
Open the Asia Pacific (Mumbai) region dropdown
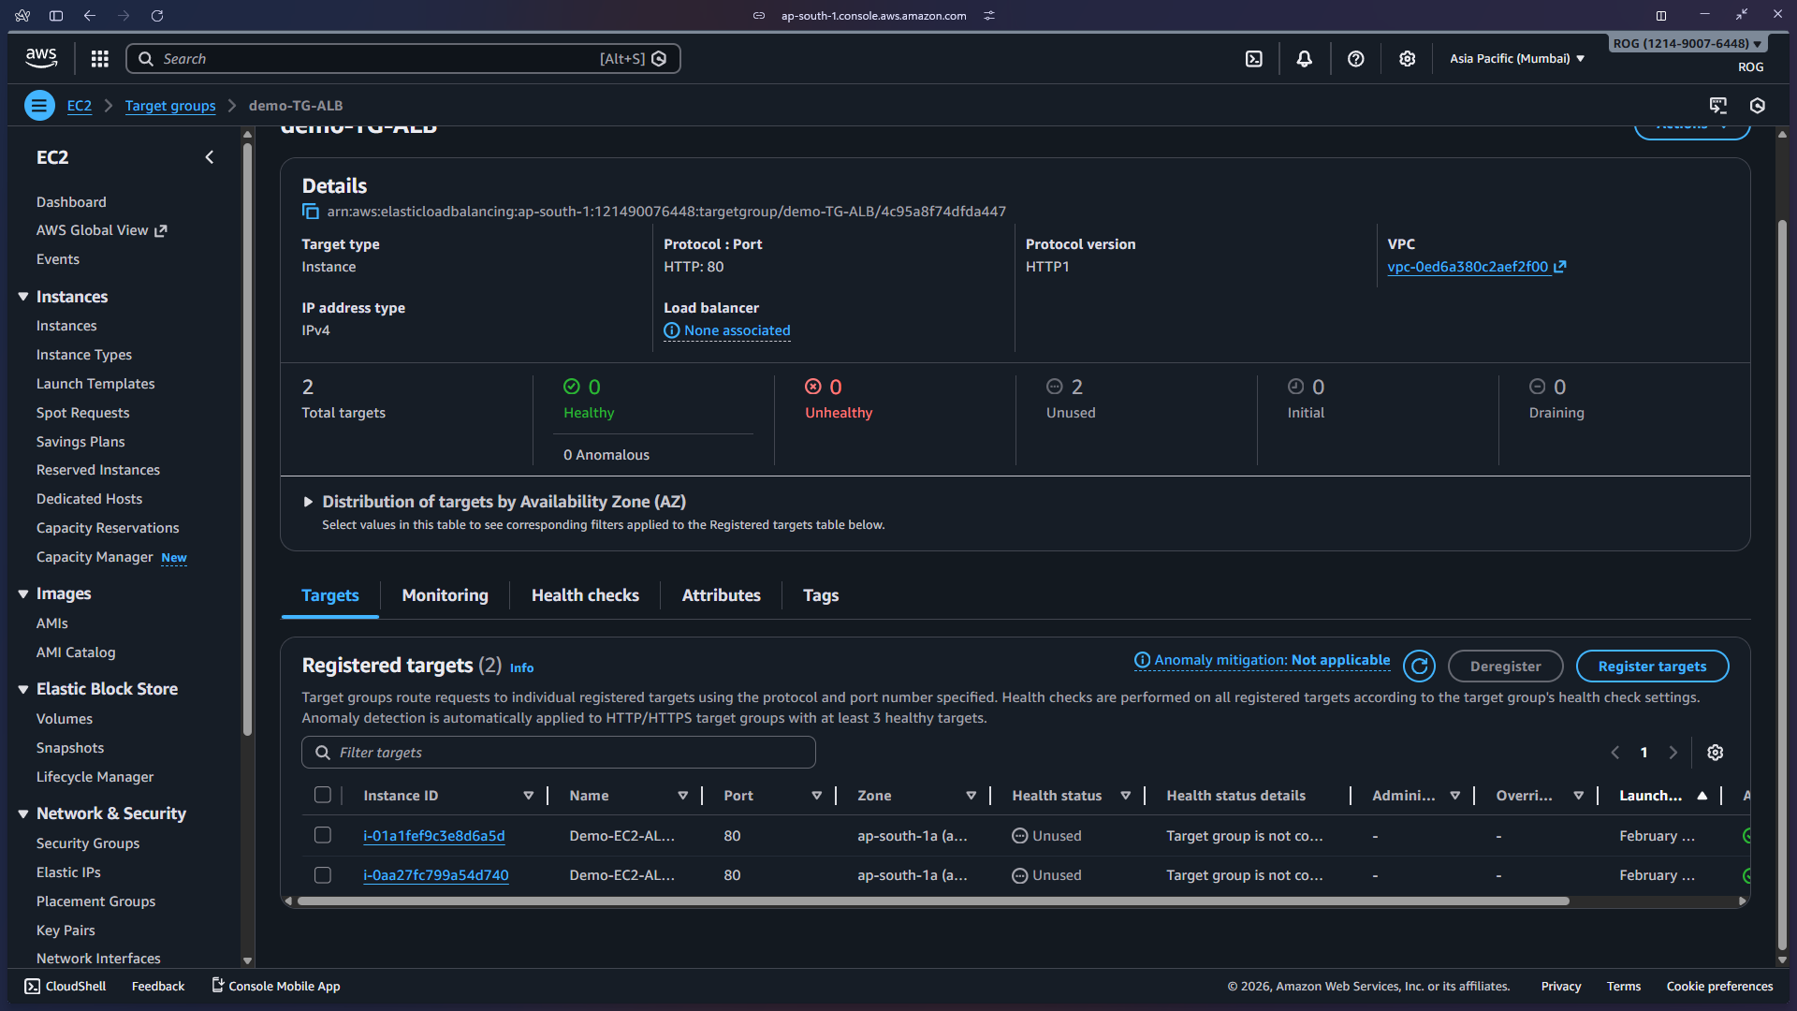(1516, 59)
